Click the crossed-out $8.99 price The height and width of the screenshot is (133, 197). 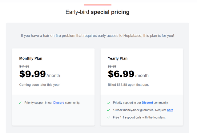[x=112, y=66]
